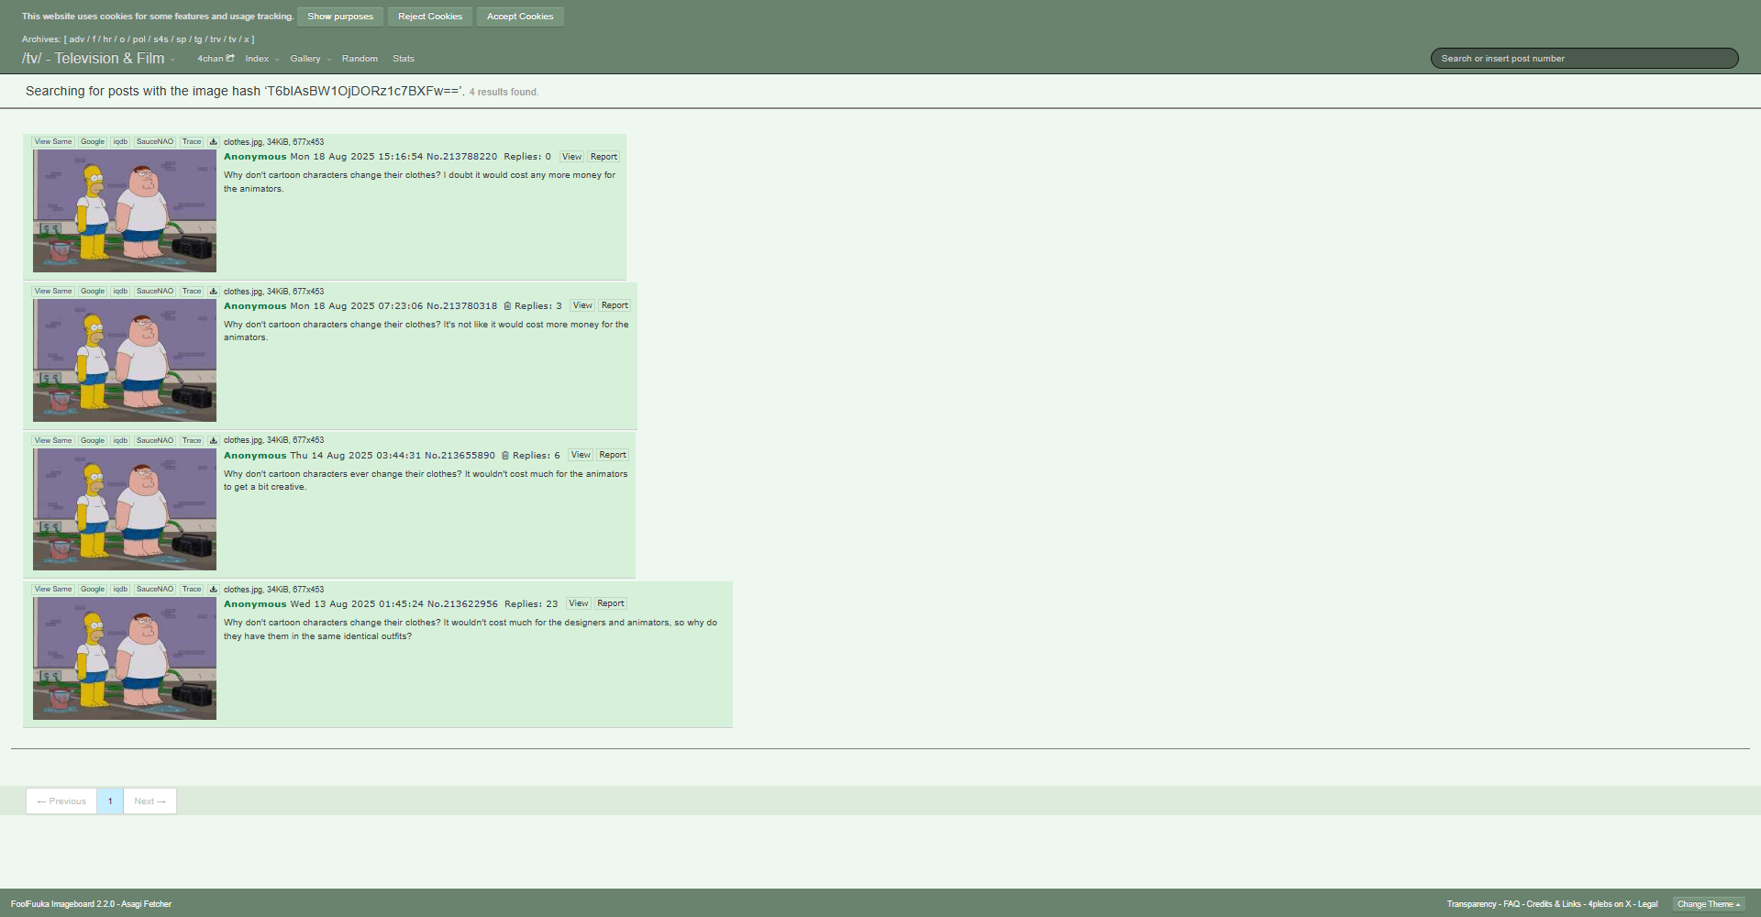Click iqdb on post No.213788220
This screenshot has width=1761, height=917.
pos(120,142)
